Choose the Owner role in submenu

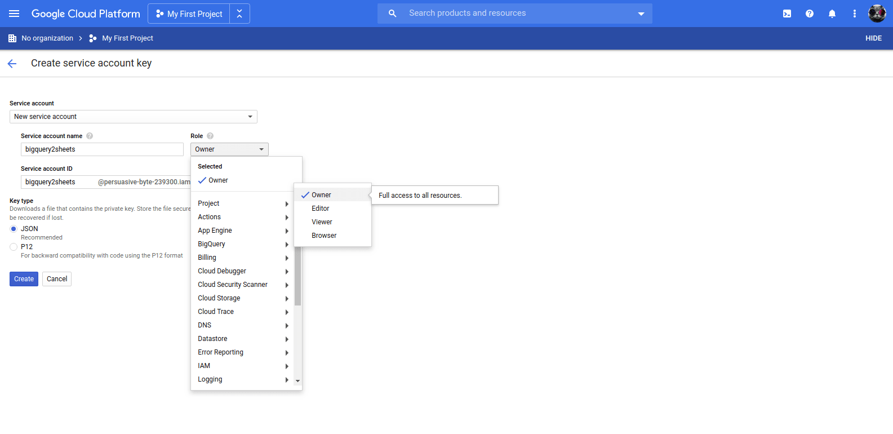point(332,195)
